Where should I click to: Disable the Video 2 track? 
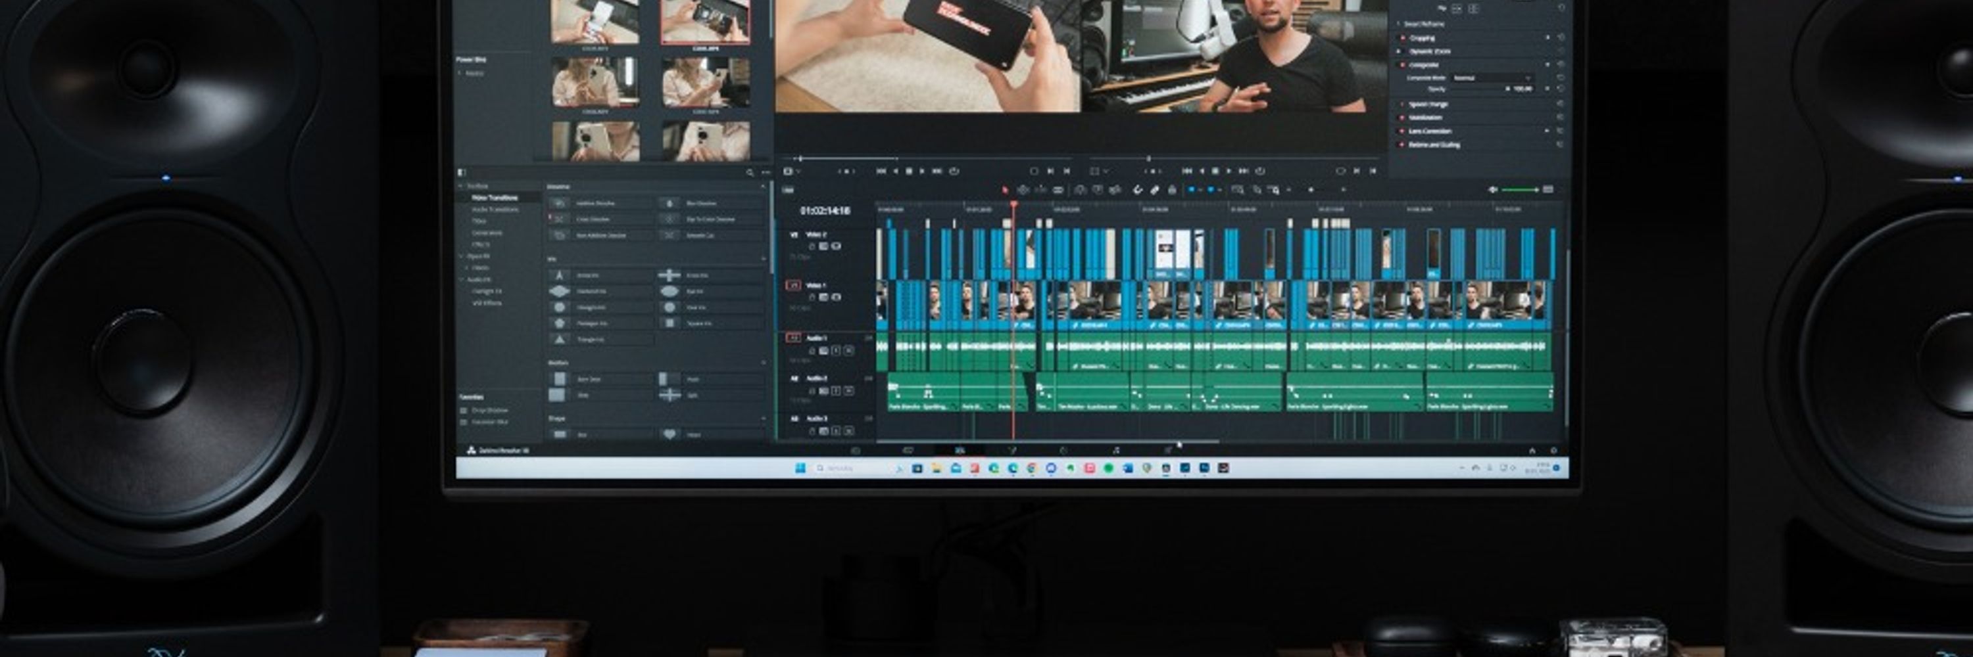point(836,246)
